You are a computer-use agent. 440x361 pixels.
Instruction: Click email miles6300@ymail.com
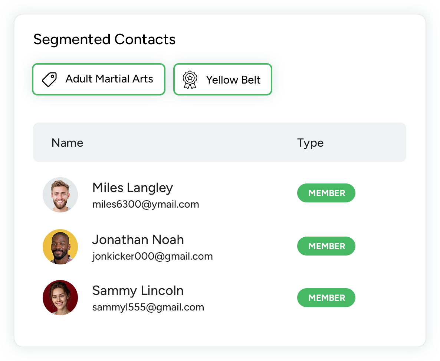pyautogui.click(x=145, y=205)
